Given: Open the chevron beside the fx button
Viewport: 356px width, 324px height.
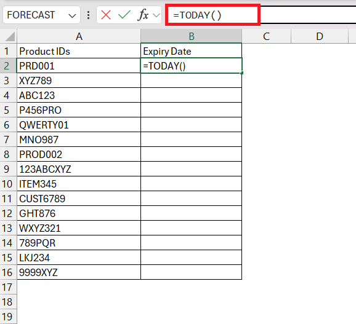Looking at the screenshot, I should click(156, 15).
